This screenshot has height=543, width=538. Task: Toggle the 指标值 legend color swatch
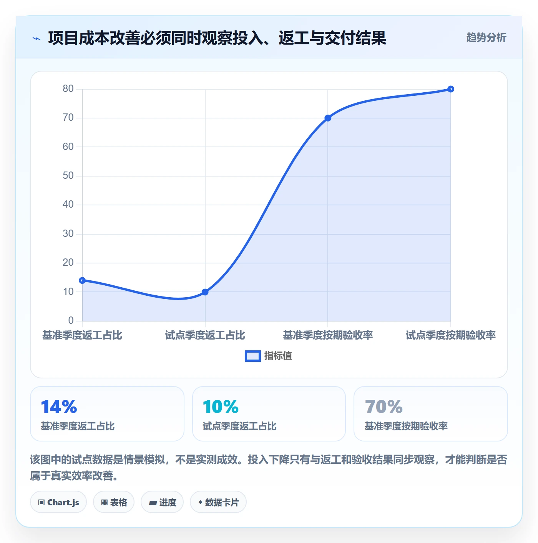click(253, 356)
